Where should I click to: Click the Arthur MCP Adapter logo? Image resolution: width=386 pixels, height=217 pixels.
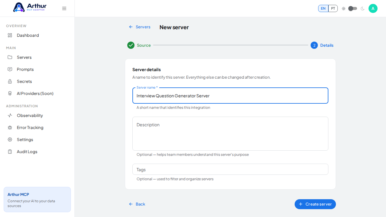pyautogui.click(x=30, y=7)
